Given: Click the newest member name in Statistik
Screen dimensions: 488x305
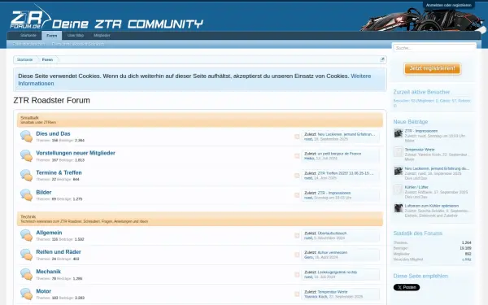Looking at the screenshot, I should [x=467, y=259].
